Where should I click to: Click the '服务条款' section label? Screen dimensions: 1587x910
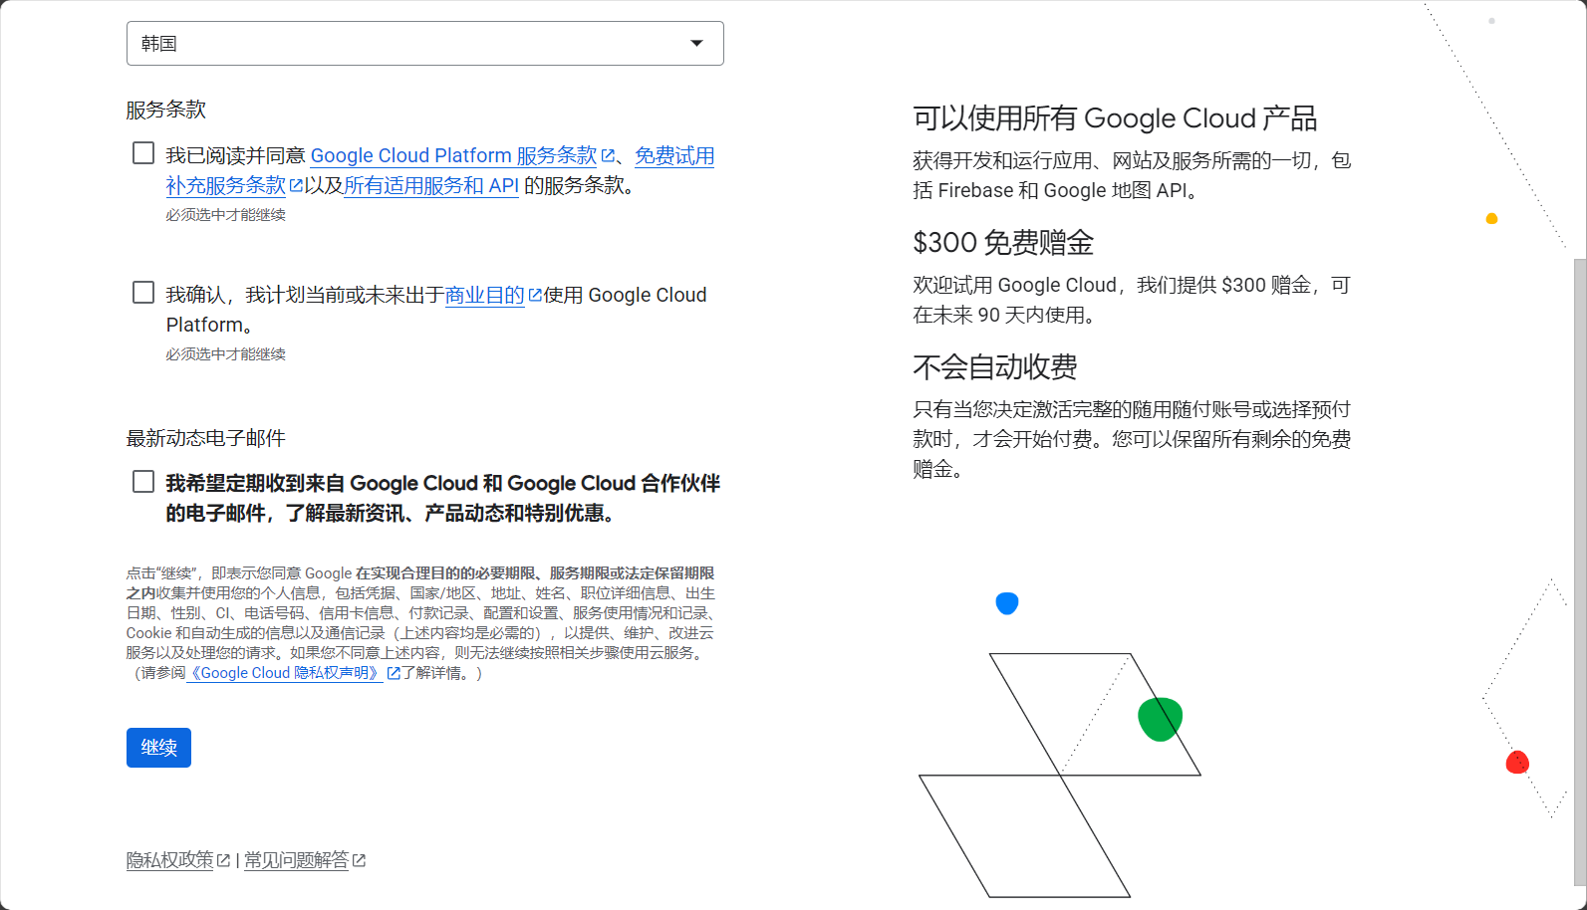pyautogui.click(x=165, y=110)
